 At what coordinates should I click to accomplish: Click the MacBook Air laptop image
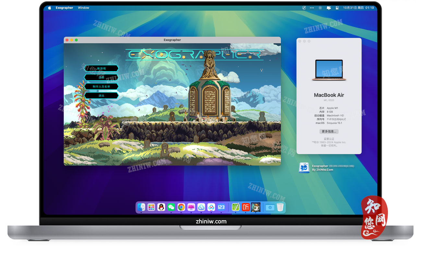tap(329, 70)
